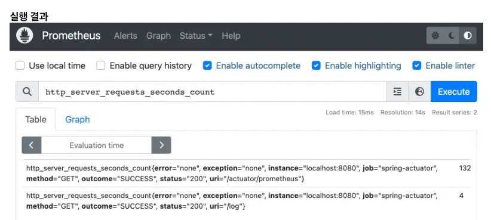
Task: Switch to the Graph result tab
Action: click(77, 119)
